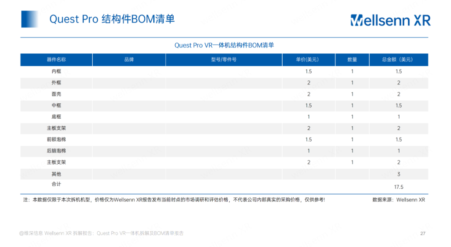The width and height of the screenshot is (451, 247).
Task: Select the "后脑泡棉" row name
Action: pyautogui.click(x=56, y=151)
